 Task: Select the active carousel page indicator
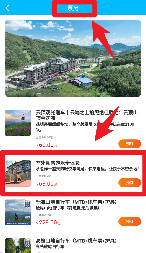39,93
